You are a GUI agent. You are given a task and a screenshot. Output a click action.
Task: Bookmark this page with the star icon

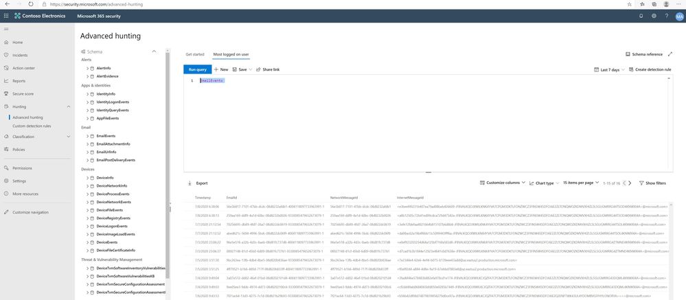(629, 4)
